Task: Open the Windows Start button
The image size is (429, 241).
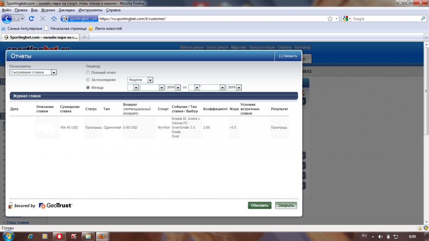Action: tap(8, 236)
